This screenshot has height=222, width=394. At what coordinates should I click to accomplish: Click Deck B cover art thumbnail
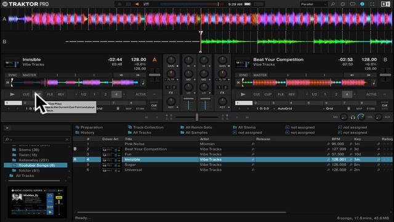[x=243, y=64]
